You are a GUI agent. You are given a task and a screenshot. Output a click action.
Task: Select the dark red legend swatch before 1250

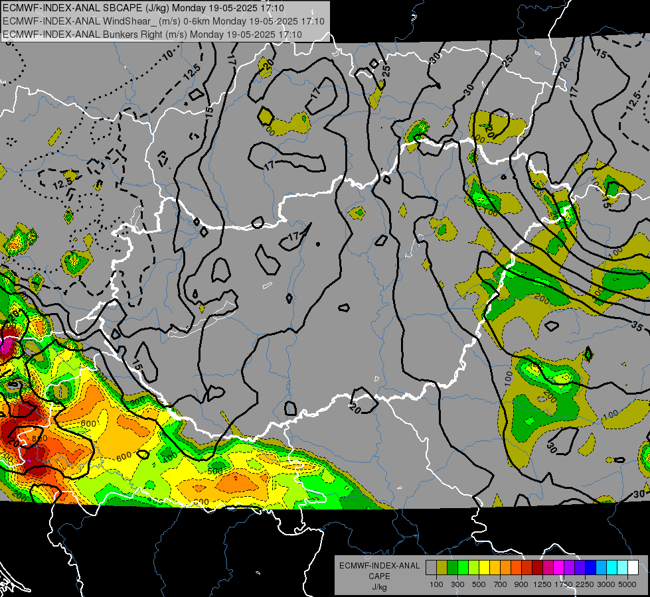point(538,568)
